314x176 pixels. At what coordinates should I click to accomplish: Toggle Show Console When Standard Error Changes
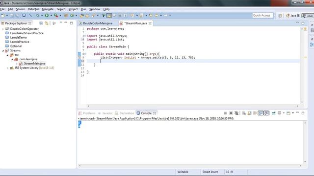coord(266,113)
